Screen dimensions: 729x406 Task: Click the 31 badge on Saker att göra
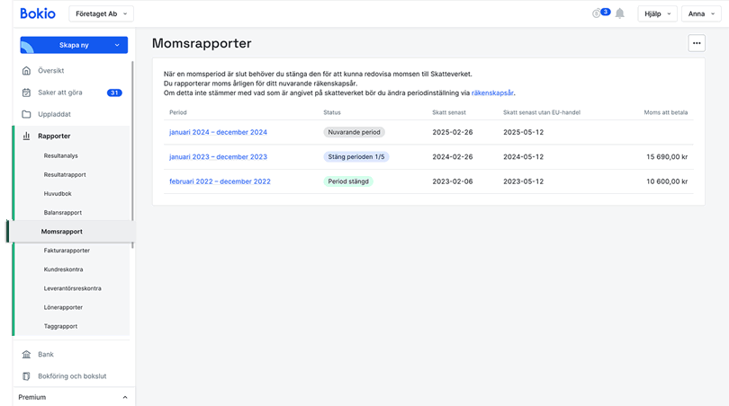(x=114, y=93)
